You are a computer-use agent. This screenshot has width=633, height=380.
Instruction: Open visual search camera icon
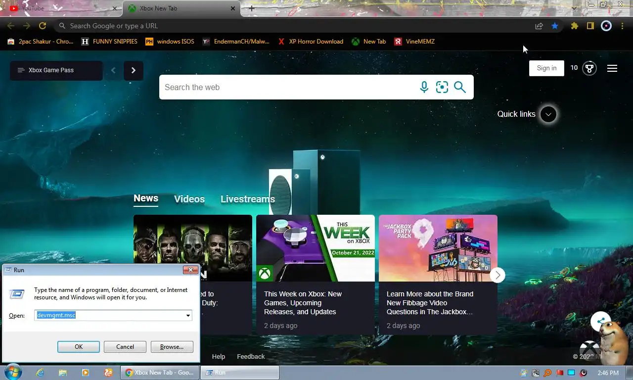(442, 87)
